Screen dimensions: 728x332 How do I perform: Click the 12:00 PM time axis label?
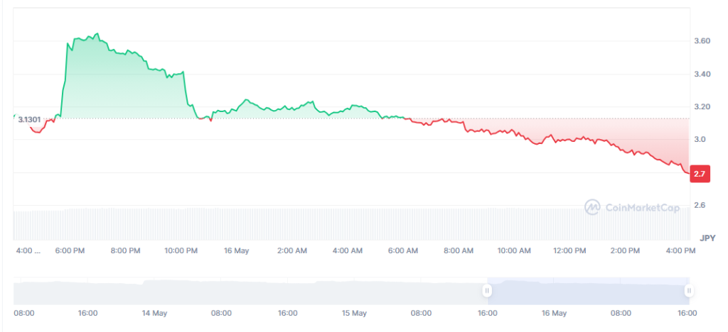point(569,251)
